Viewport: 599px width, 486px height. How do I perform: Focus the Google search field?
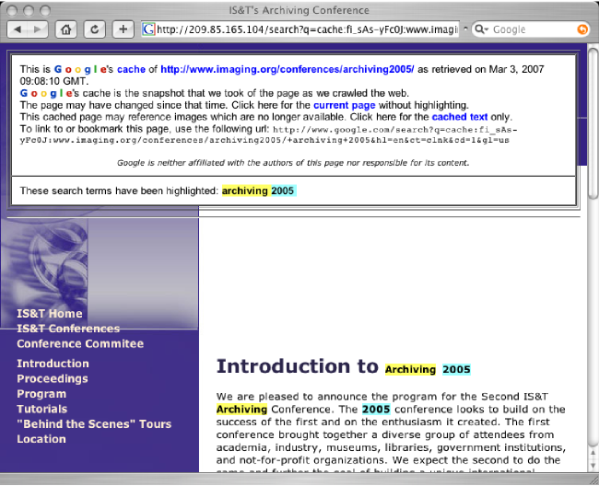[x=532, y=29]
